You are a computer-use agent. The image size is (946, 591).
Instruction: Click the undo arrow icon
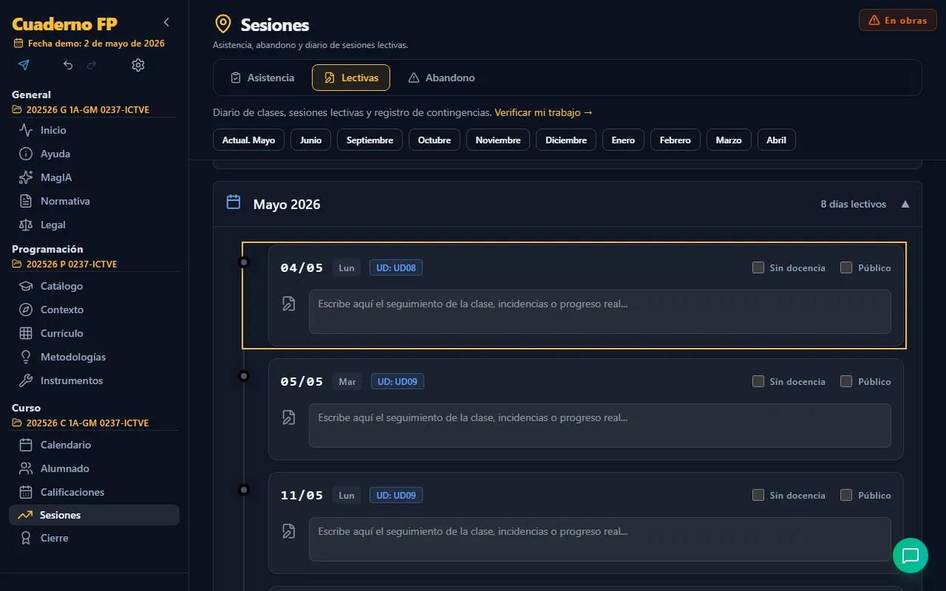[68, 65]
